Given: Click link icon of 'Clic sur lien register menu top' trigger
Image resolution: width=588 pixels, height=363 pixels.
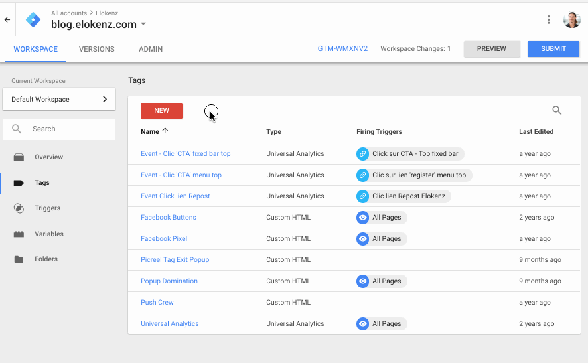Looking at the screenshot, I should click(362, 175).
